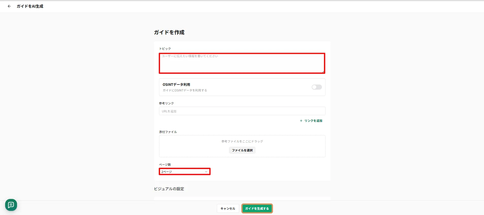Click the ファイルを選択 button
This screenshot has width=484, height=215.
click(x=242, y=150)
